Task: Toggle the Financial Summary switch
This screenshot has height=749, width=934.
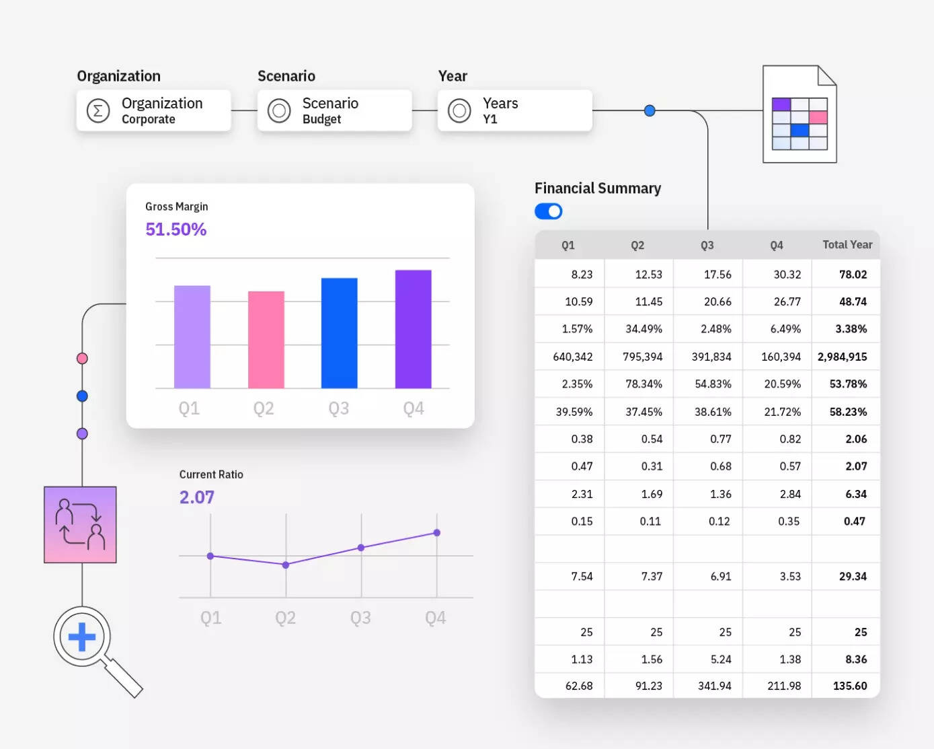Action: click(x=548, y=211)
